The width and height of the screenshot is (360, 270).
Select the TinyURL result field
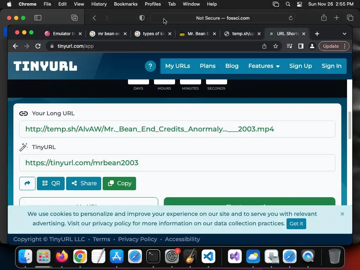(177, 163)
